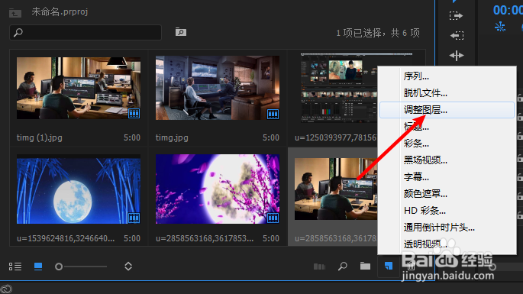Choose 彩条... menu entry
523x294 pixels.
pos(447,144)
